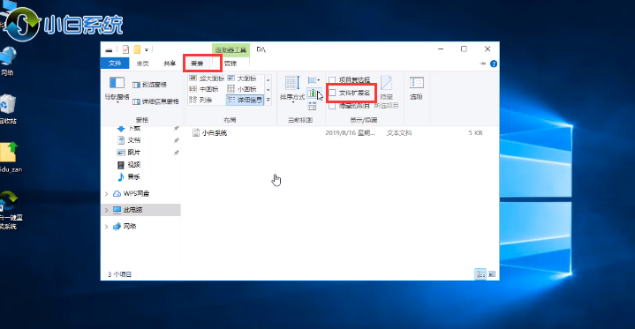Open the Sort by (排序方式) menu
This screenshot has height=329, width=635.
(x=292, y=88)
